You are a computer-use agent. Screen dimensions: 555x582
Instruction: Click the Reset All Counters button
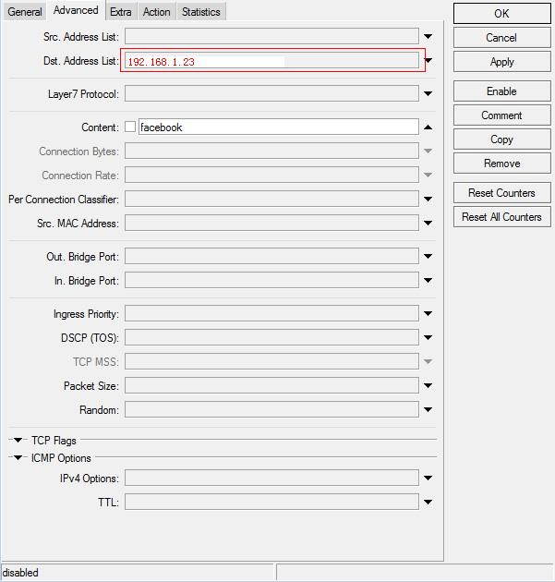[501, 217]
